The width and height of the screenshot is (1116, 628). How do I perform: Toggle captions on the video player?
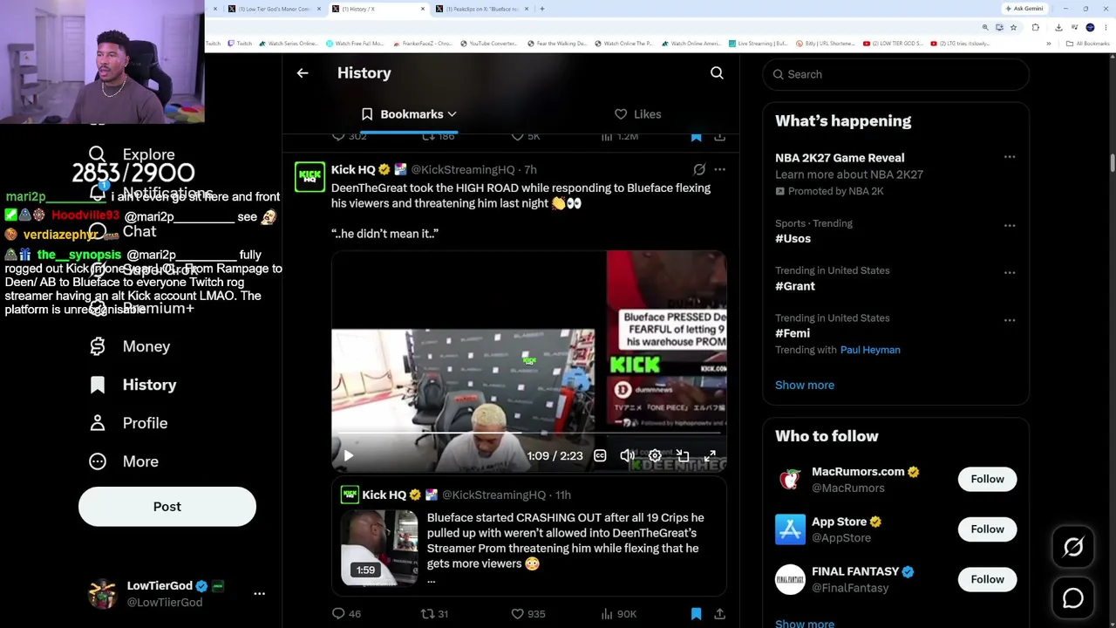click(600, 455)
